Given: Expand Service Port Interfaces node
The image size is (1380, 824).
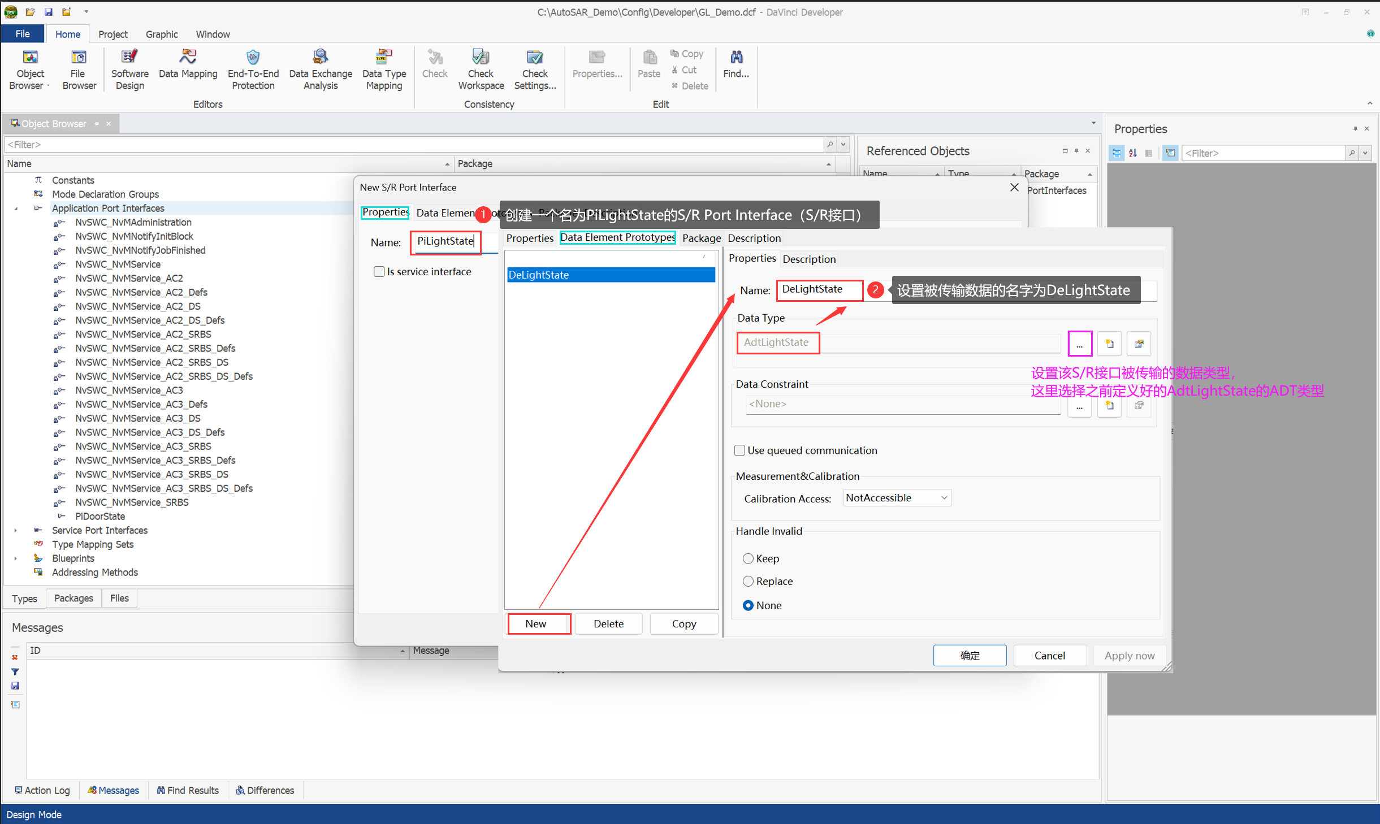Looking at the screenshot, I should pos(16,531).
